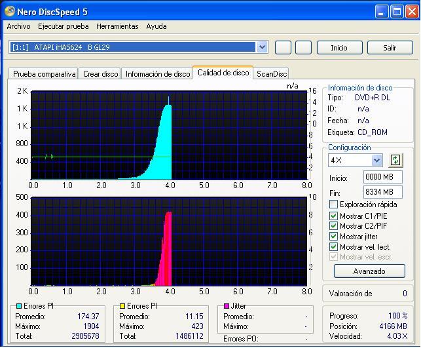Image resolution: width=421 pixels, height=348 pixels.
Task: Expand the 4X speed dropdown
Action: point(376,161)
